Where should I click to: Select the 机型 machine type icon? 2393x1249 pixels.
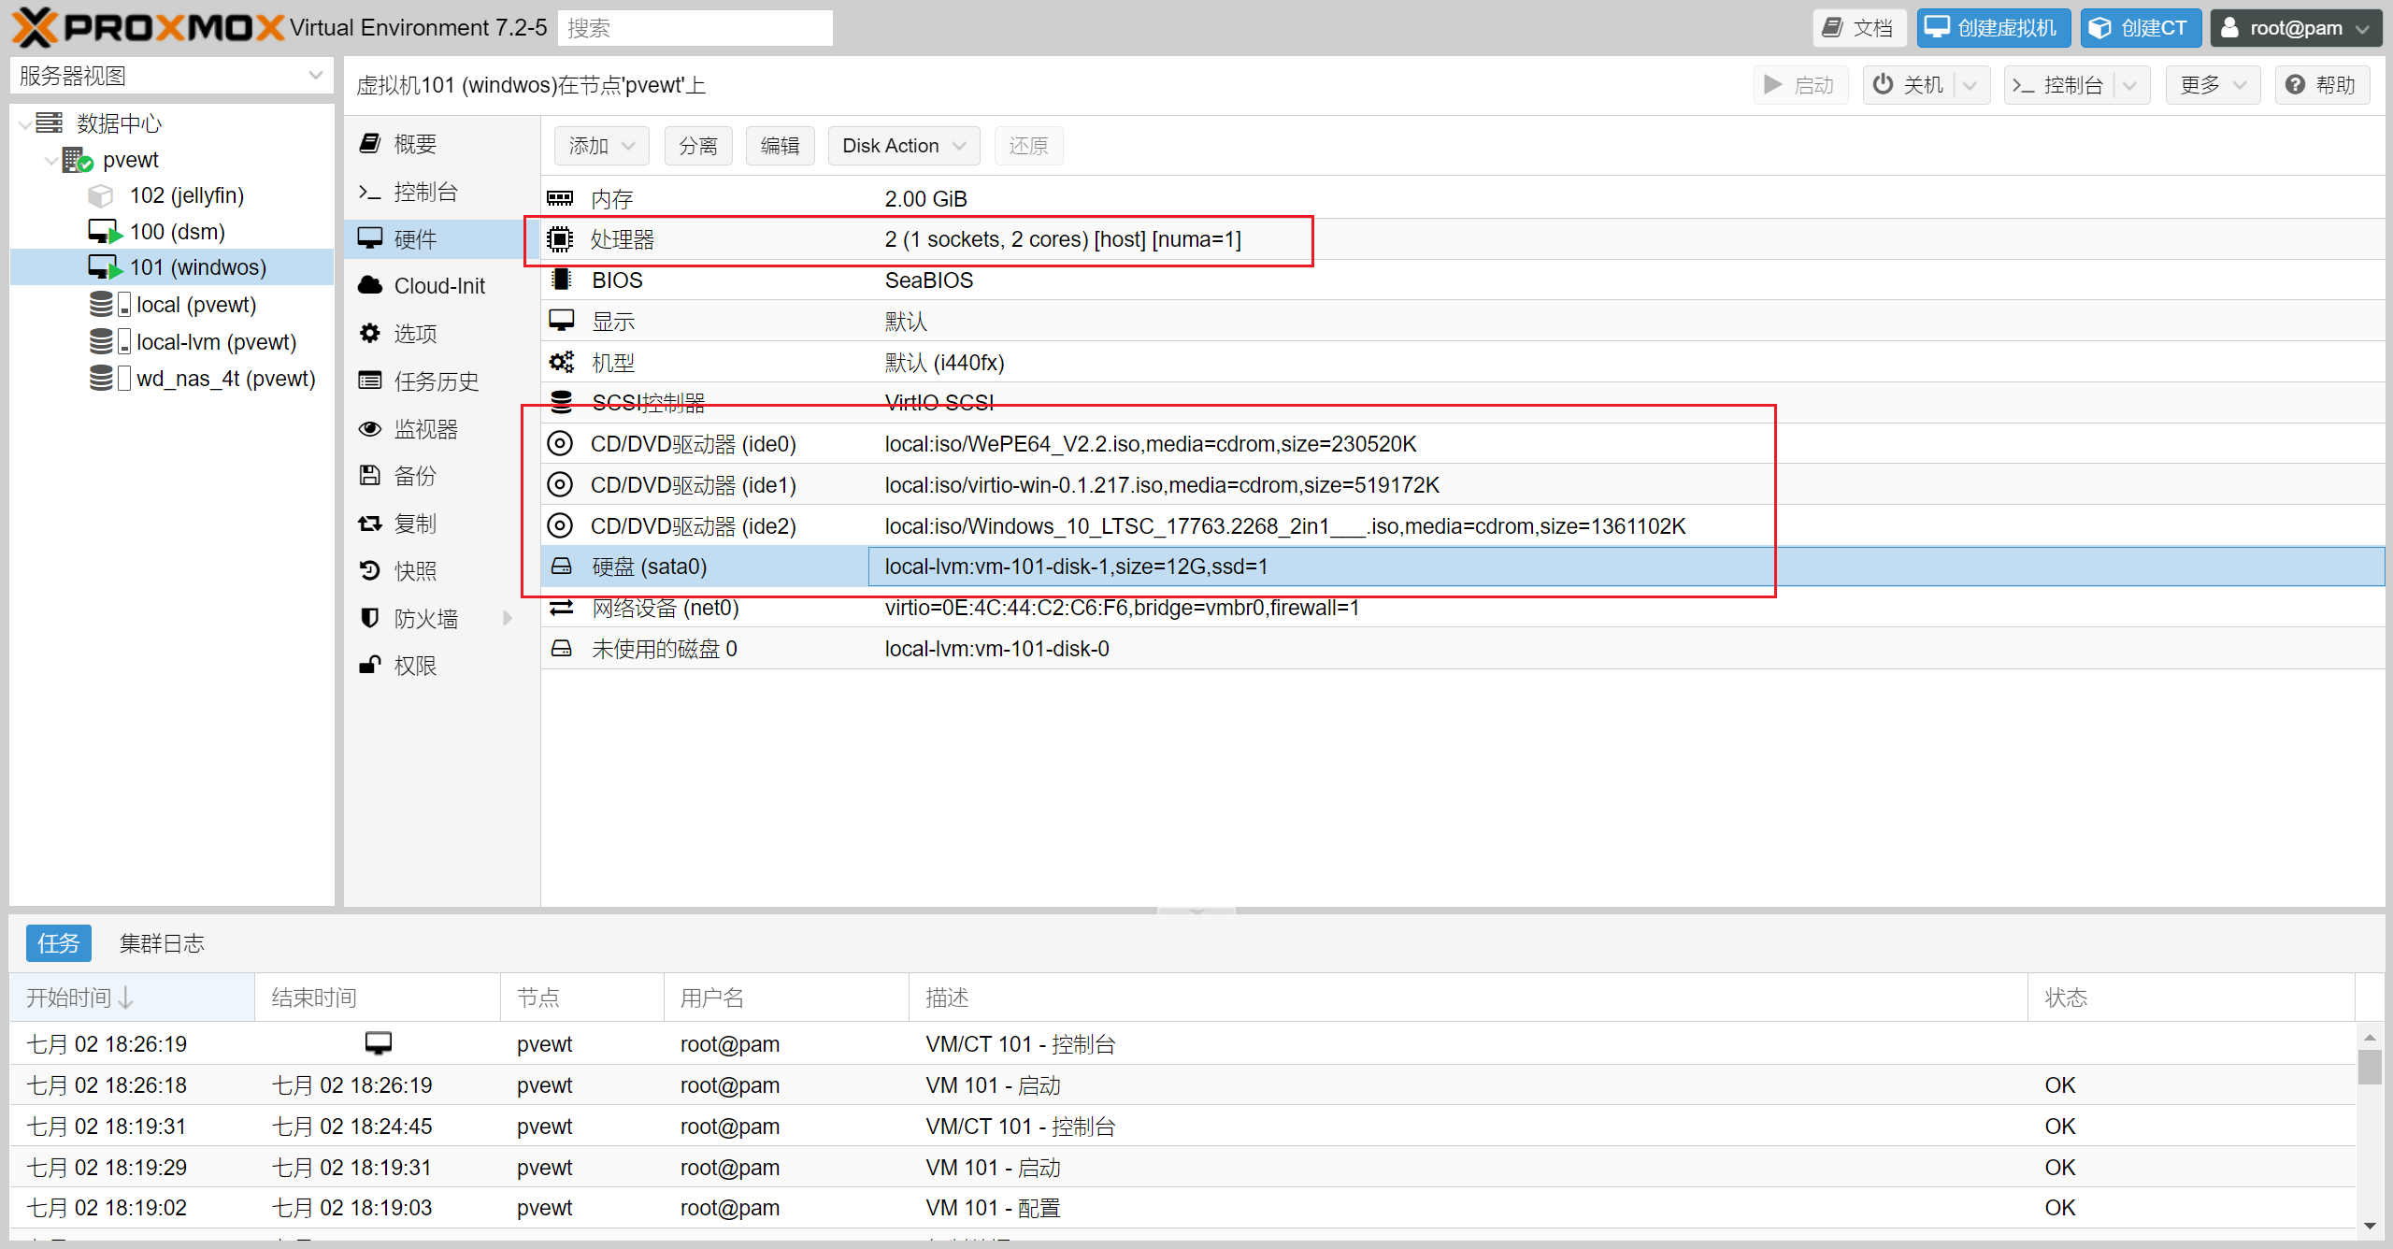(x=561, y=362)
